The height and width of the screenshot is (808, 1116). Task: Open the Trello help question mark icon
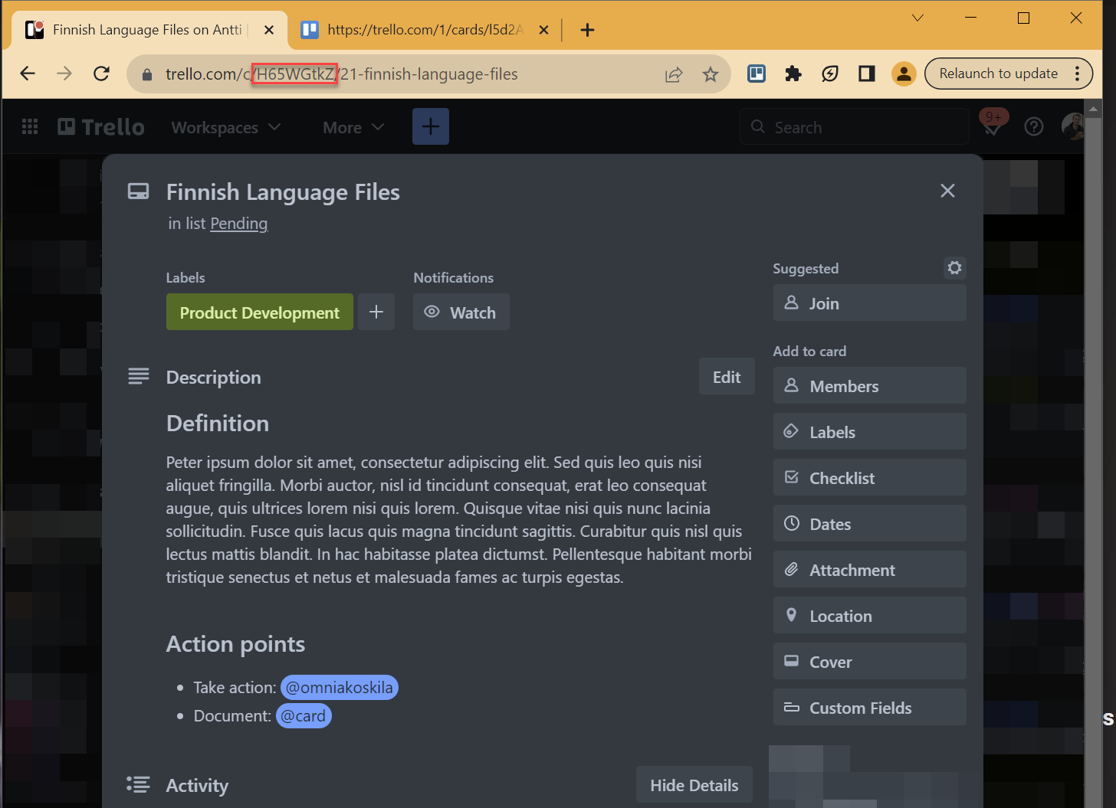(1034, 127)
